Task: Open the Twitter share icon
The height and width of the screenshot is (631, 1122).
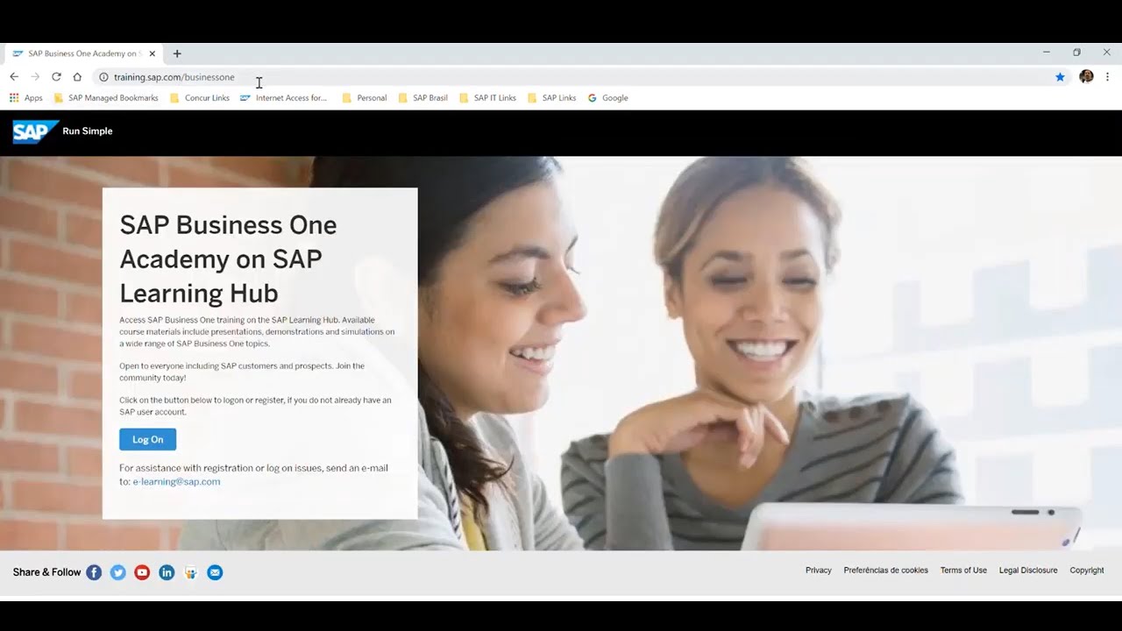Action: pos(117,572)
